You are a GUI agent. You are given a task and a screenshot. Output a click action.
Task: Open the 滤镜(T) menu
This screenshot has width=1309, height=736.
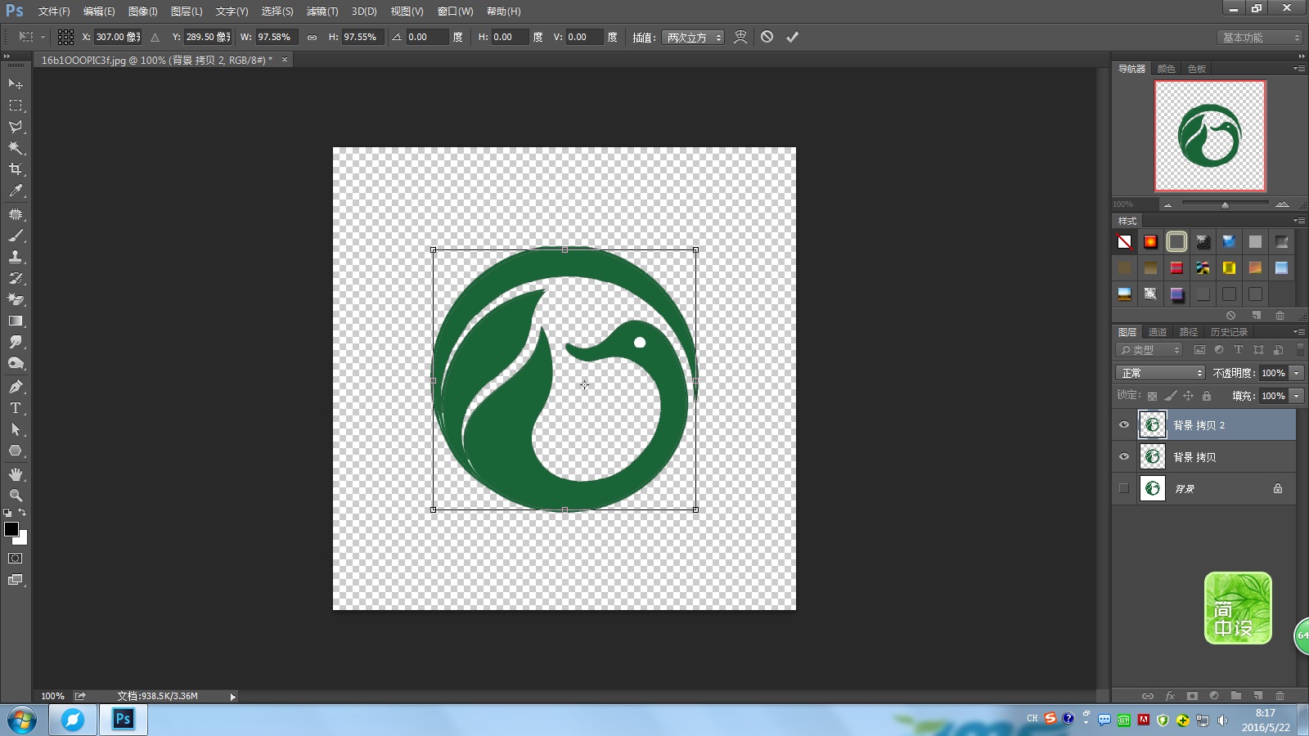pos(322,11)
